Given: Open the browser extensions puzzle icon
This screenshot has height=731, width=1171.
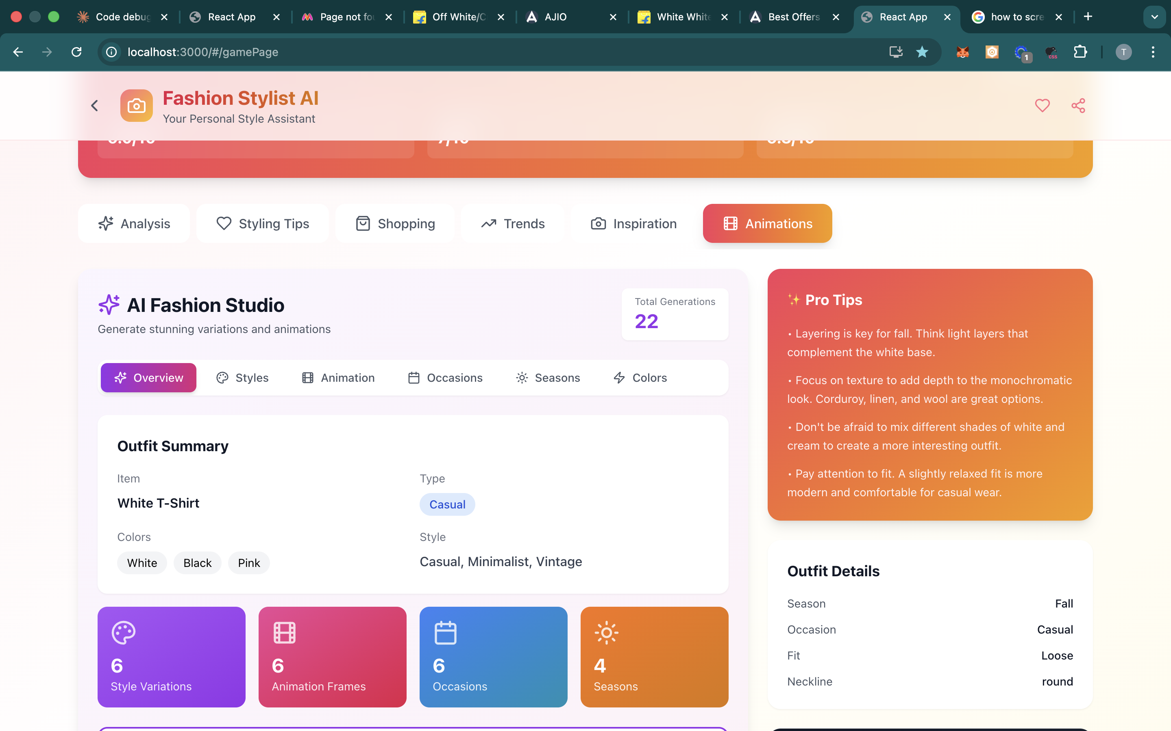Looking at the screenshot, I should [1080, 52].
